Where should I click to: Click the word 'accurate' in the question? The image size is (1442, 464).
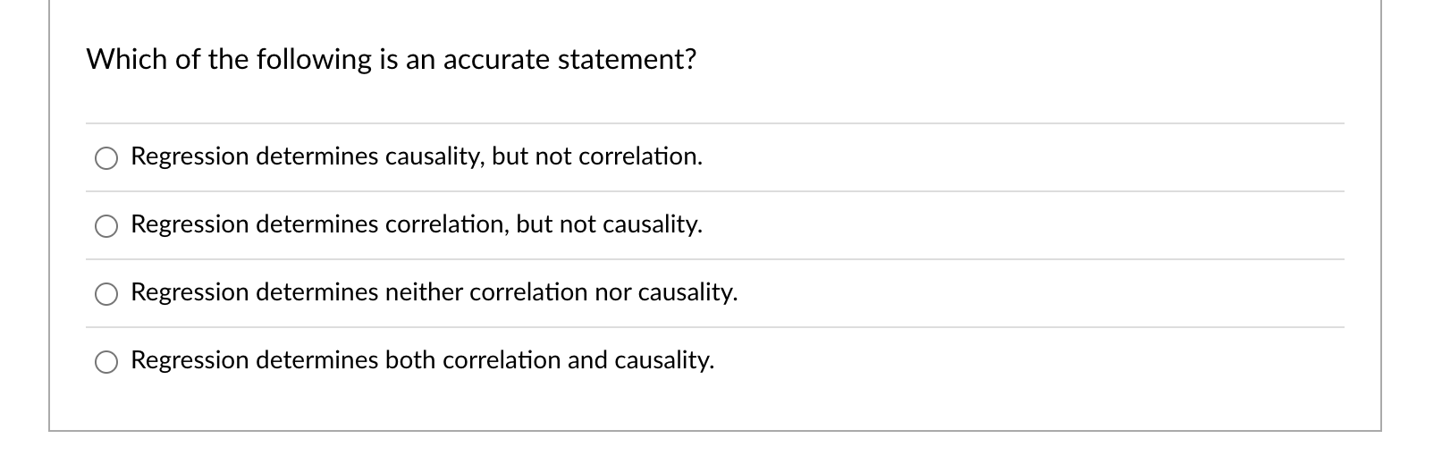click(x=496, y=60)
